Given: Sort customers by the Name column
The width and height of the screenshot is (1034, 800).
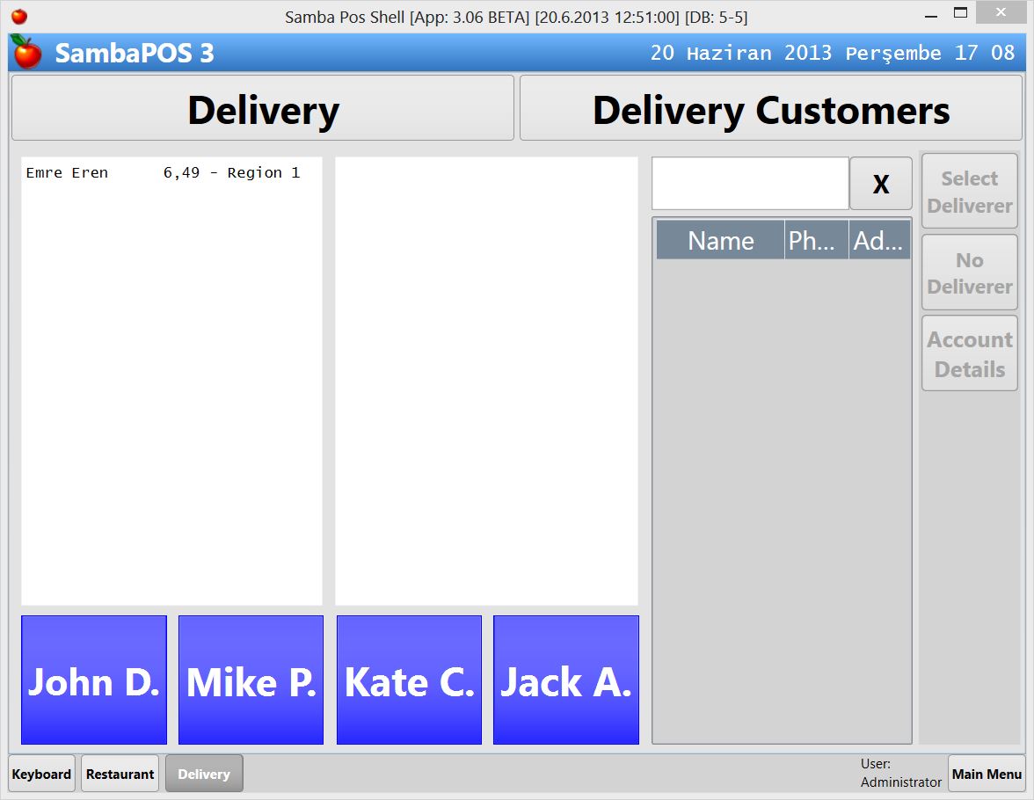Looking at the screenshot, I should (719, 239).
